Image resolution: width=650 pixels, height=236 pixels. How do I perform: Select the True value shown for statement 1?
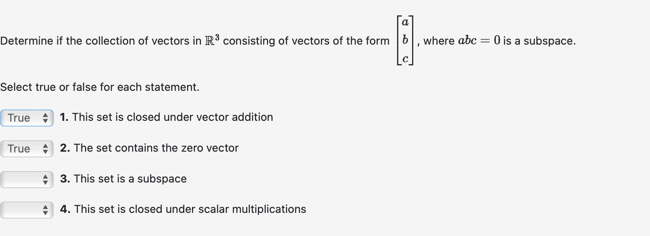tap(18, 118)
